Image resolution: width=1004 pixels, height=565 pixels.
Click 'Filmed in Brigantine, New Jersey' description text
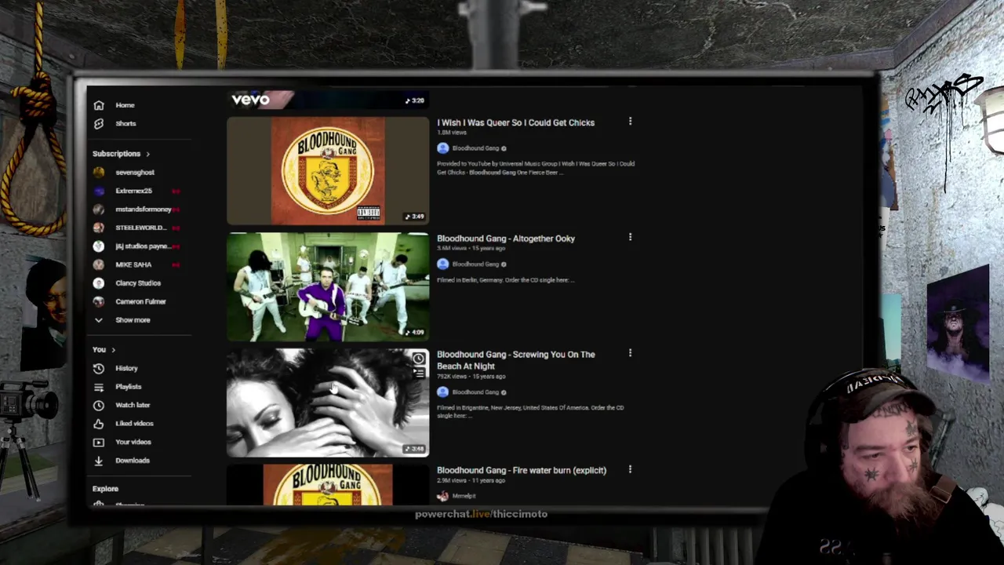click(x=530, y=411)
